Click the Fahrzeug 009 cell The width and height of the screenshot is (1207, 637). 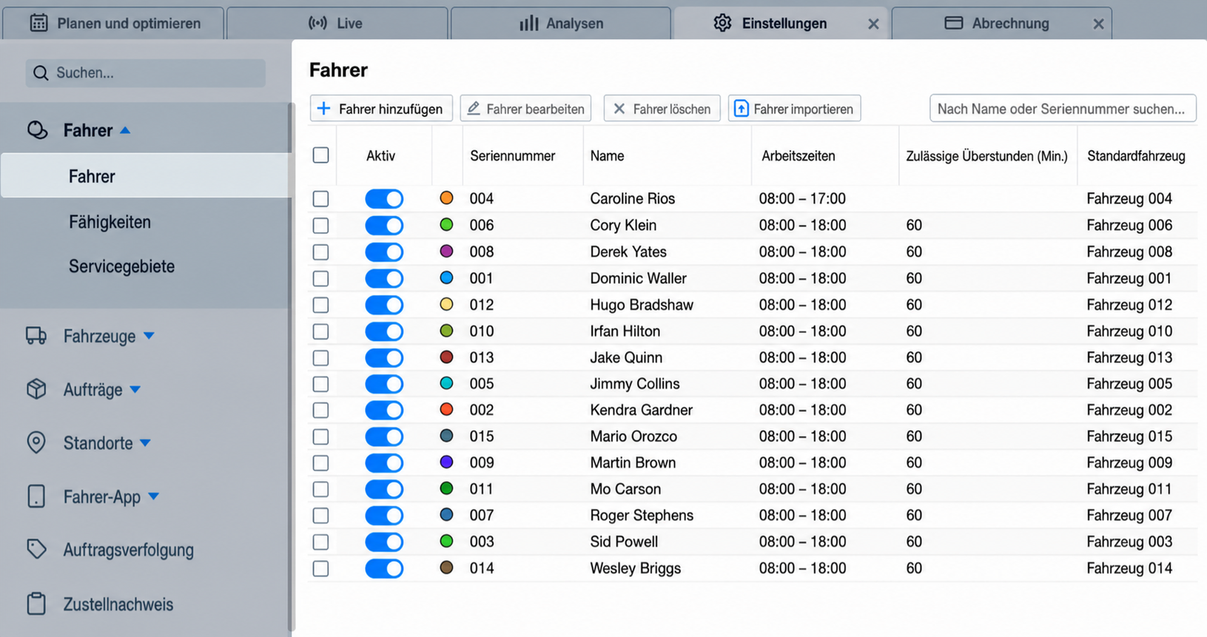point(1129,463)
